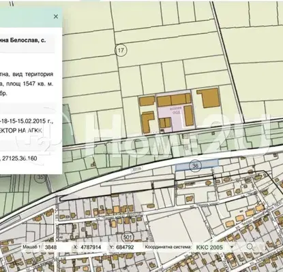Click the popup title ending 'Белослав, с.'

[x=23, y=40]
